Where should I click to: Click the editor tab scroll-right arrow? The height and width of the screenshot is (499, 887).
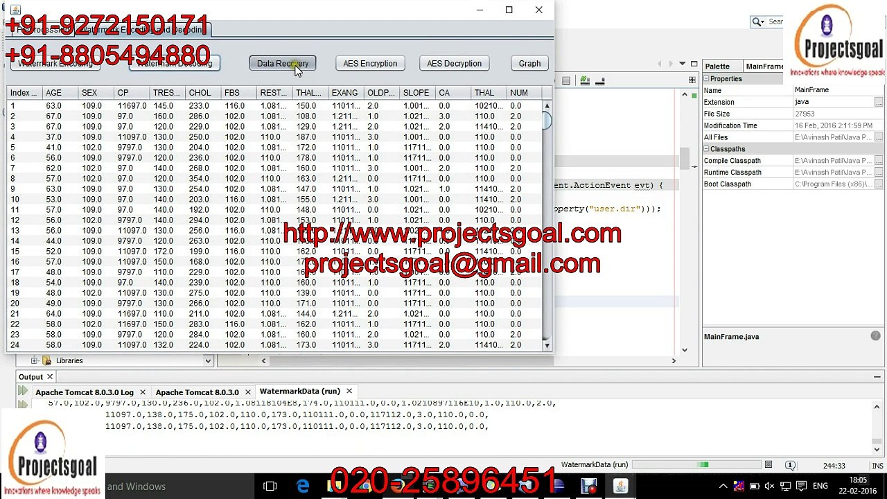(x=671, y=64)
